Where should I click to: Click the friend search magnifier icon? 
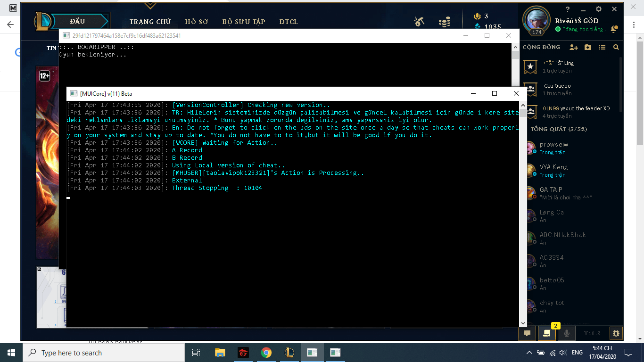coord(616,47)
